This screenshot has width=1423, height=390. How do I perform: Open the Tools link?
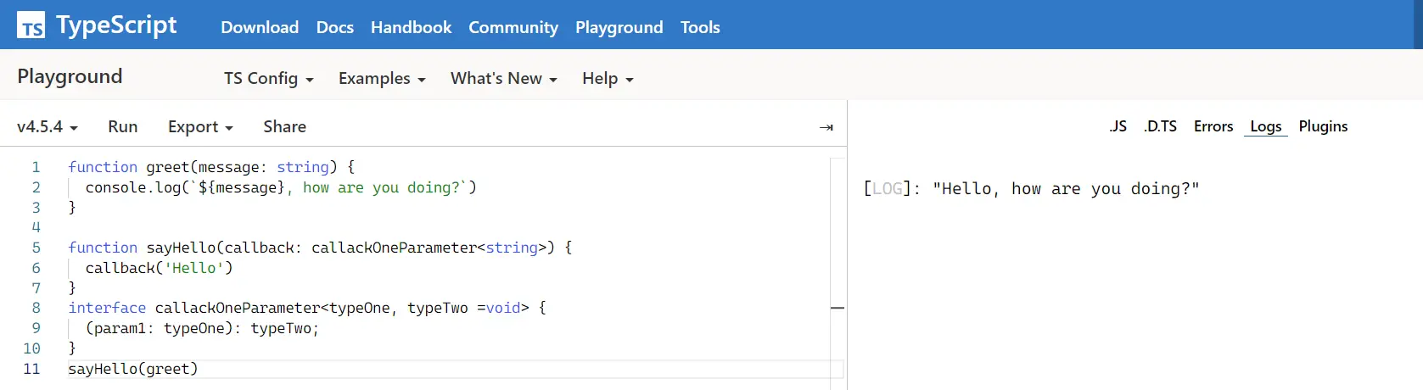700,27
